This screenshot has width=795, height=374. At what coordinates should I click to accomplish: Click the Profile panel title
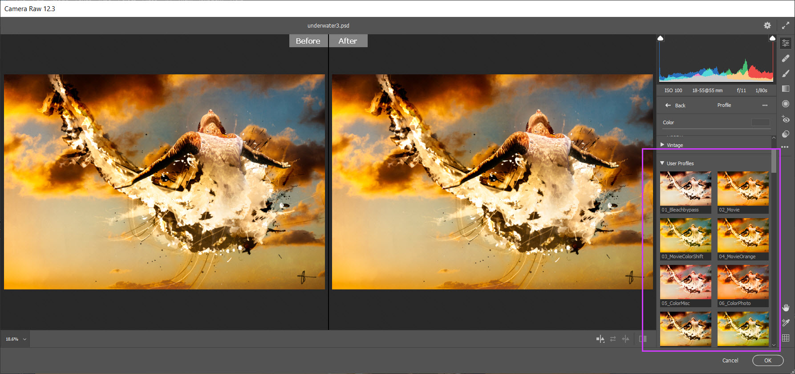coord(724,105)
